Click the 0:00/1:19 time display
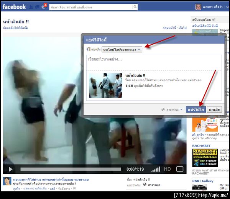This screenshot has width=230, height=199. (x=135, y=169)
